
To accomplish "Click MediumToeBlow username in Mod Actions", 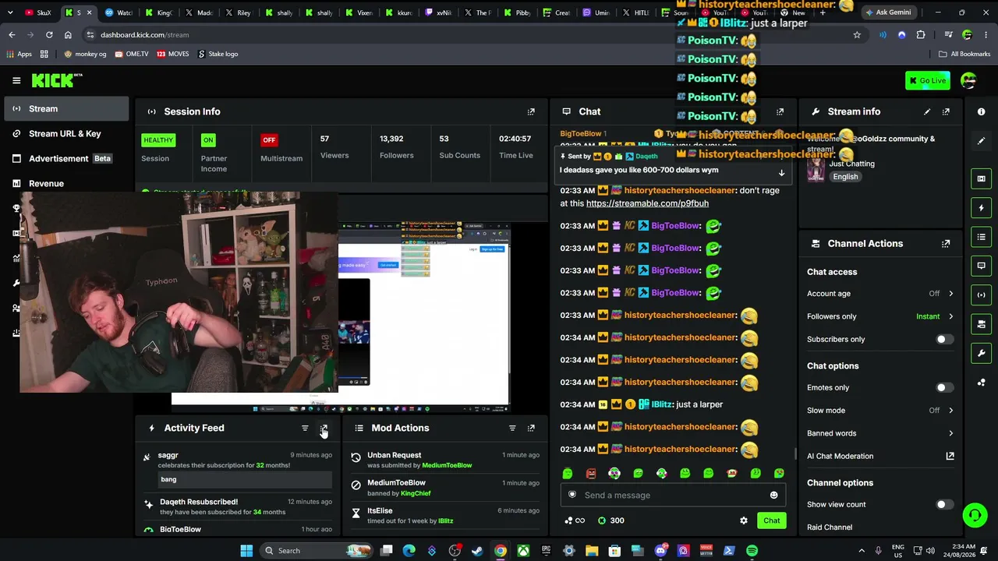I will pos(447,465).
